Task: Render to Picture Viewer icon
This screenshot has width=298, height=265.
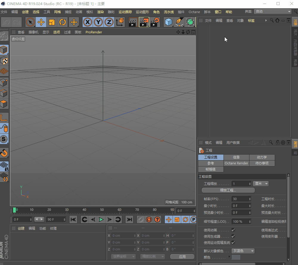Action: pyautogui.click(x=144, y=22)
